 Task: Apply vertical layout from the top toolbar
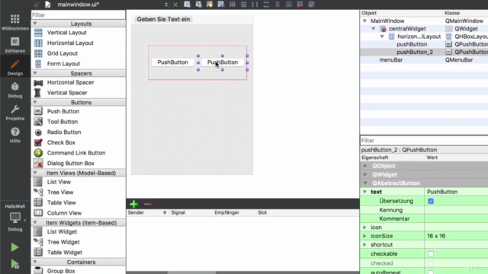click(243, 5)
